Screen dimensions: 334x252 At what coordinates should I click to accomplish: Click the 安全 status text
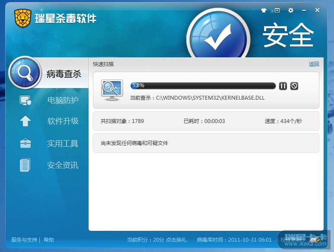[x=288, y=35]
